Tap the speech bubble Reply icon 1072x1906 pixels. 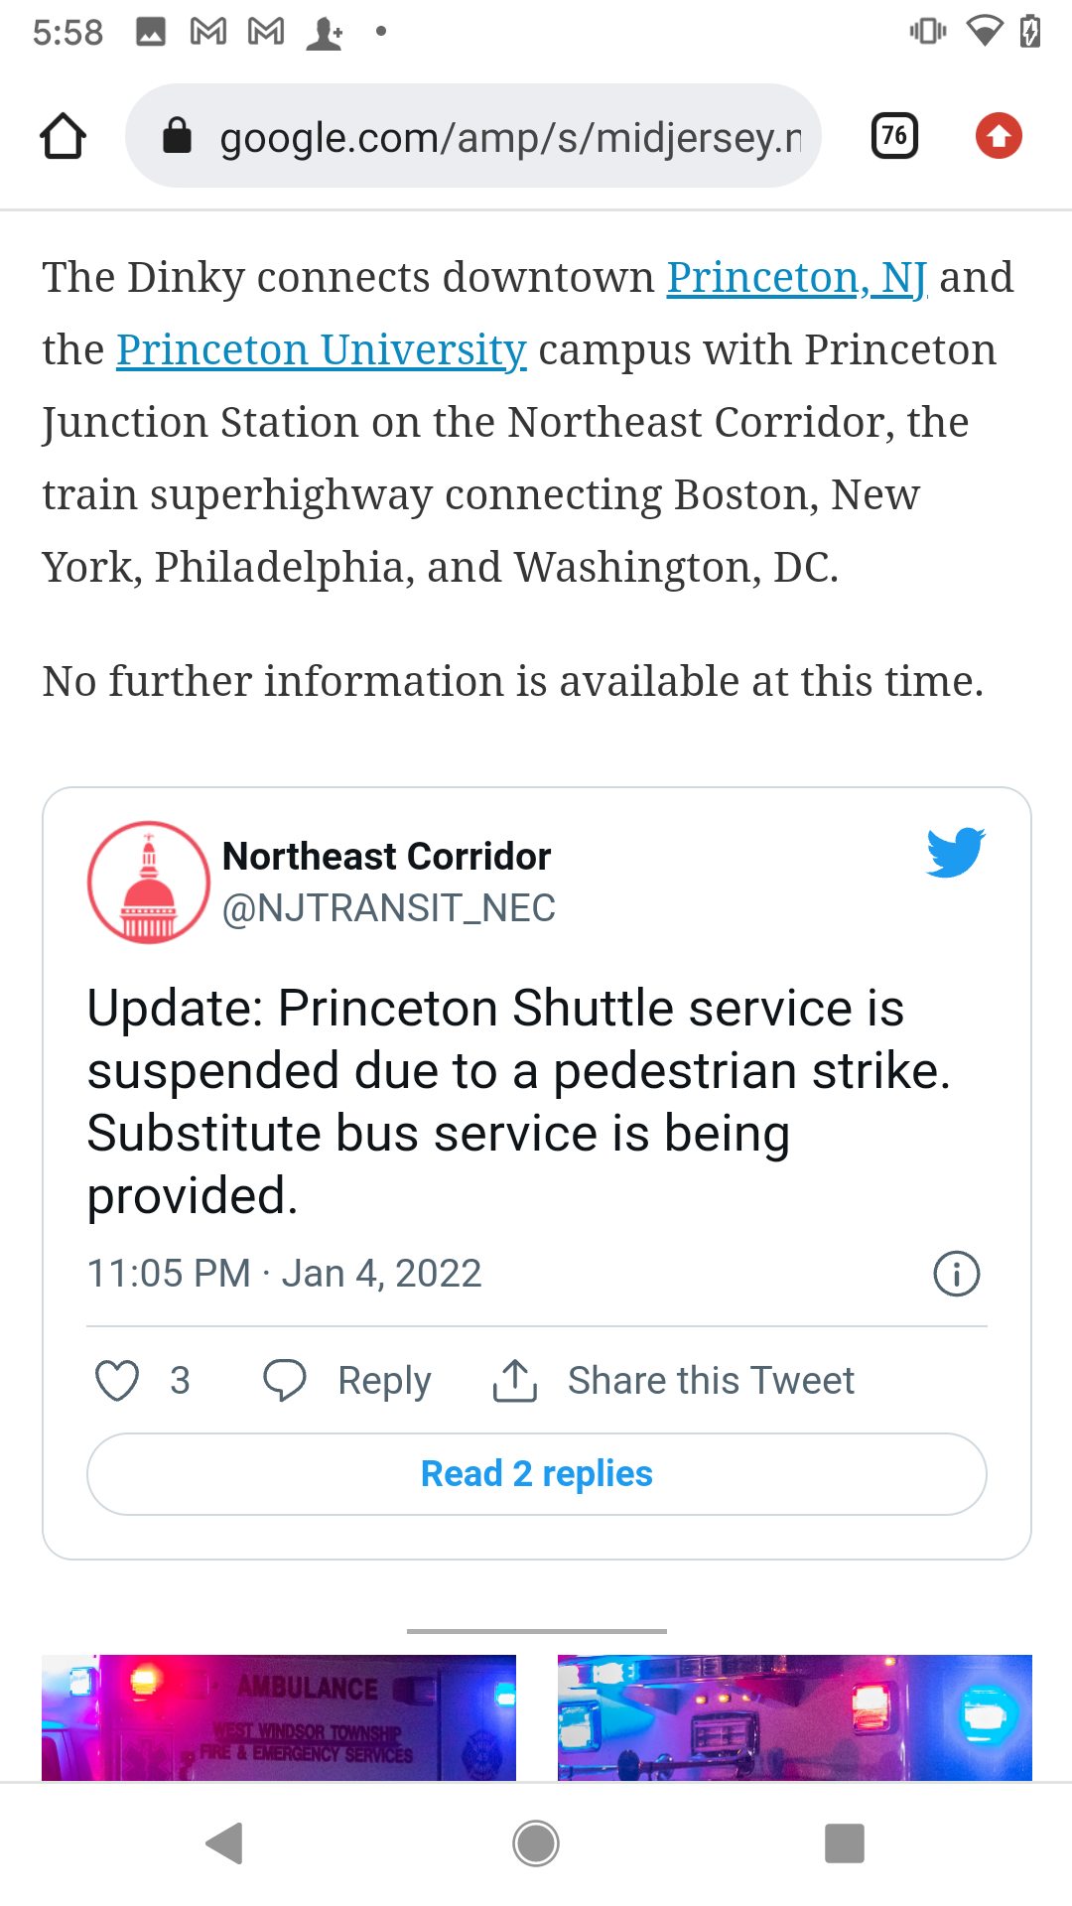click(285, 1381)
